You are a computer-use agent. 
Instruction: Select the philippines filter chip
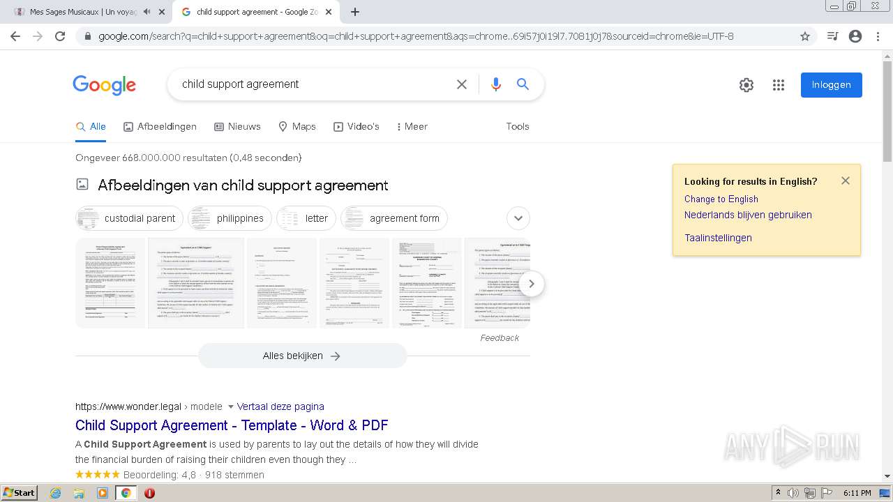pyautogui.click(x=230, y=218)
